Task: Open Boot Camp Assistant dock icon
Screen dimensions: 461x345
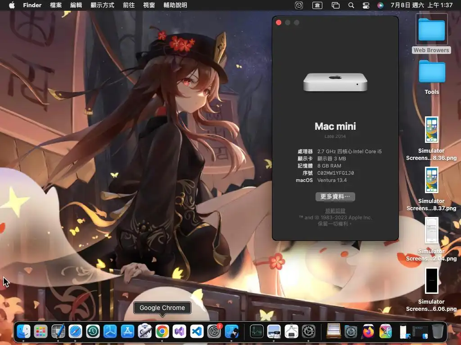Action: pos(145,332)
